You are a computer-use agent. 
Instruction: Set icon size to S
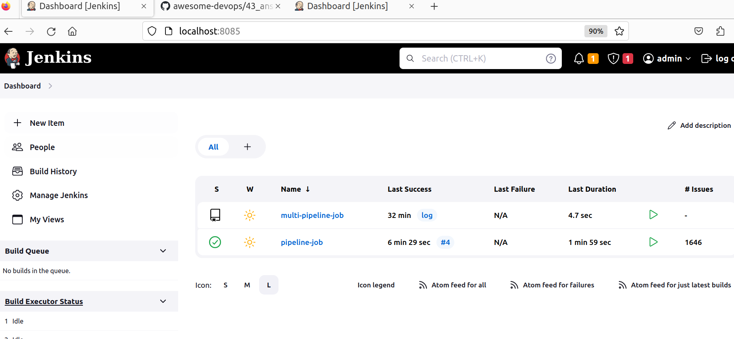pos(226,285)
